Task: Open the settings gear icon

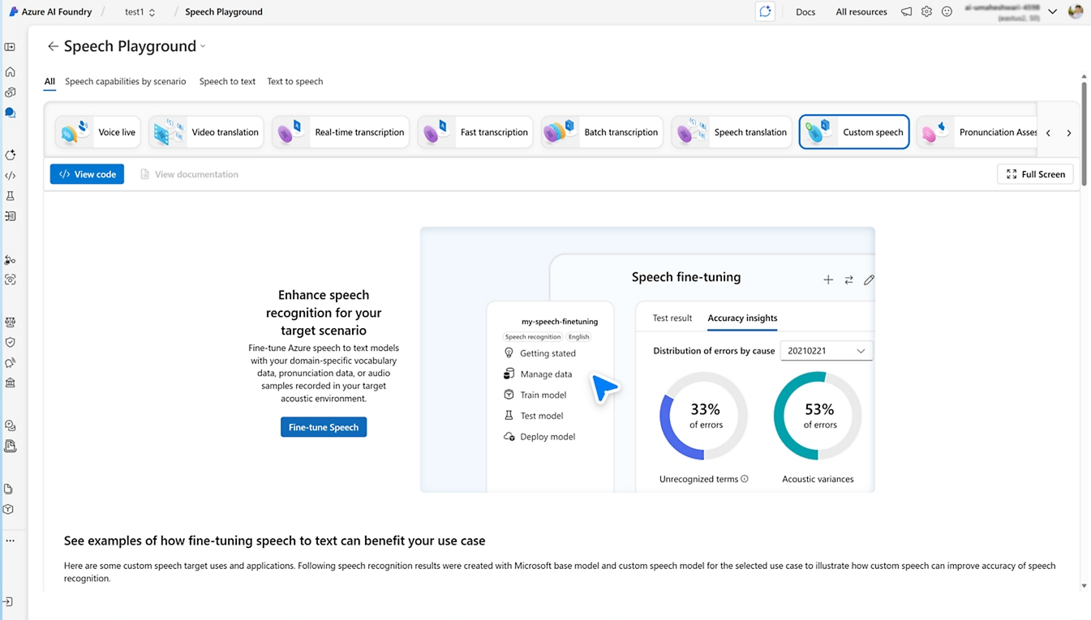Action: 926,12
